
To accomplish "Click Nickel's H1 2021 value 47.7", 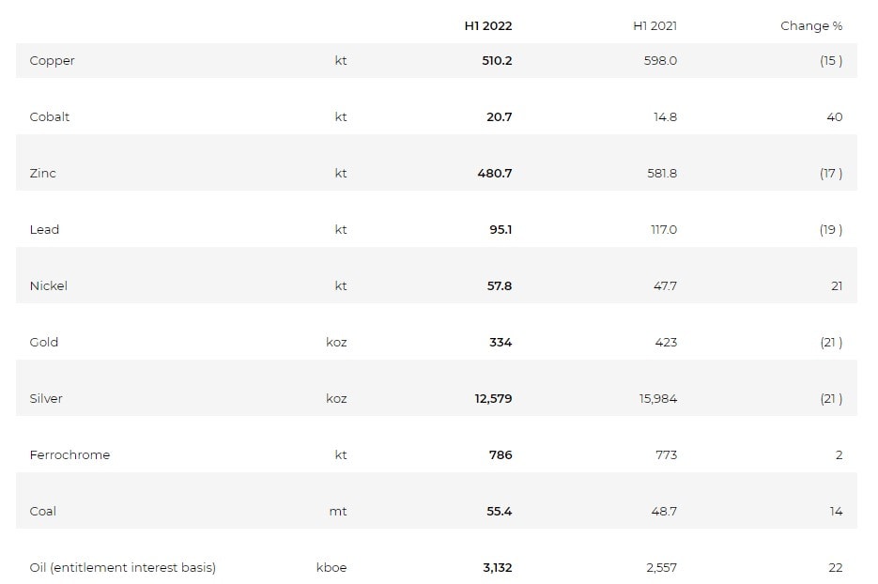I will [x=664, y=286].
